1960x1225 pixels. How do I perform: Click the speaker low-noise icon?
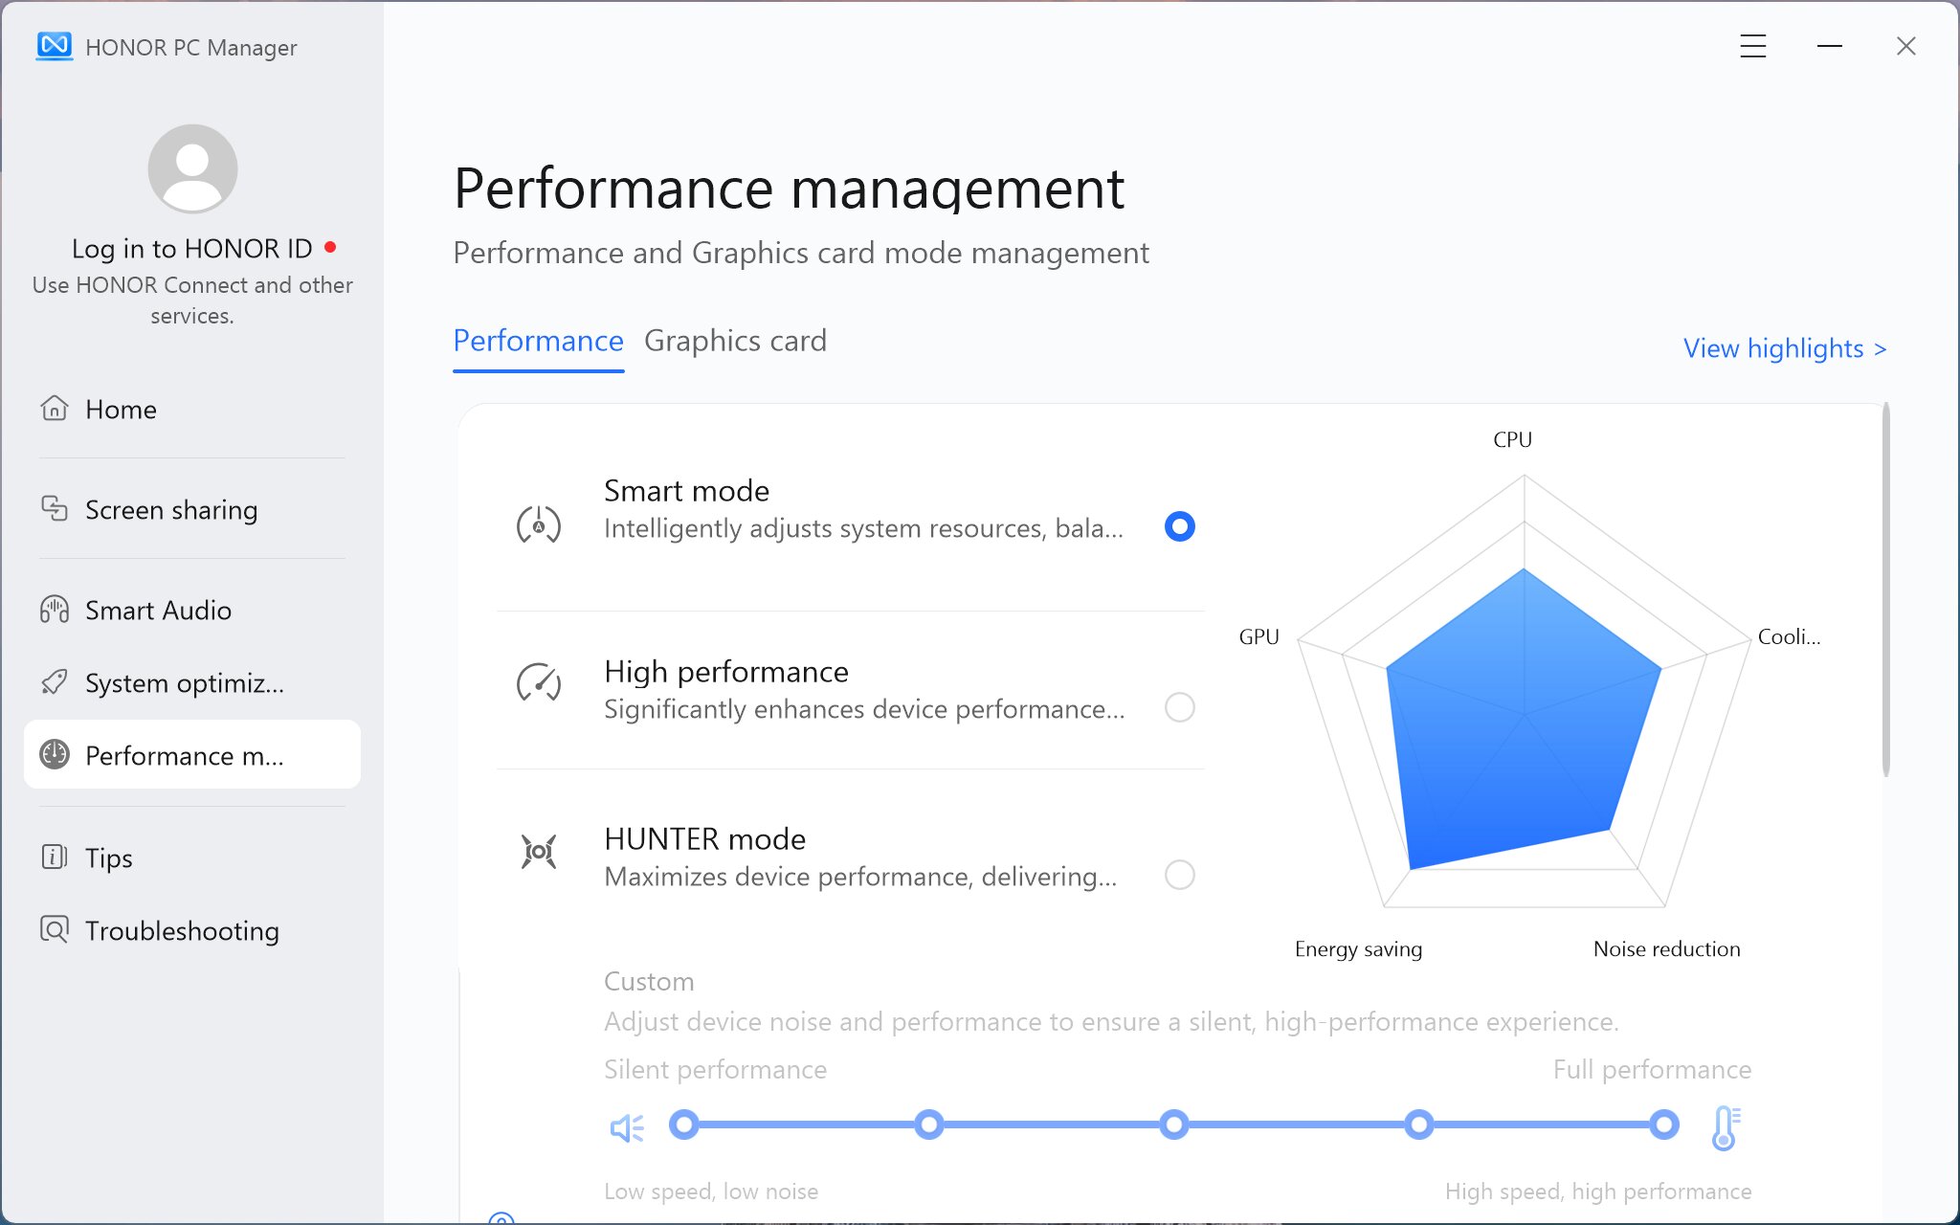[628, 1127]
